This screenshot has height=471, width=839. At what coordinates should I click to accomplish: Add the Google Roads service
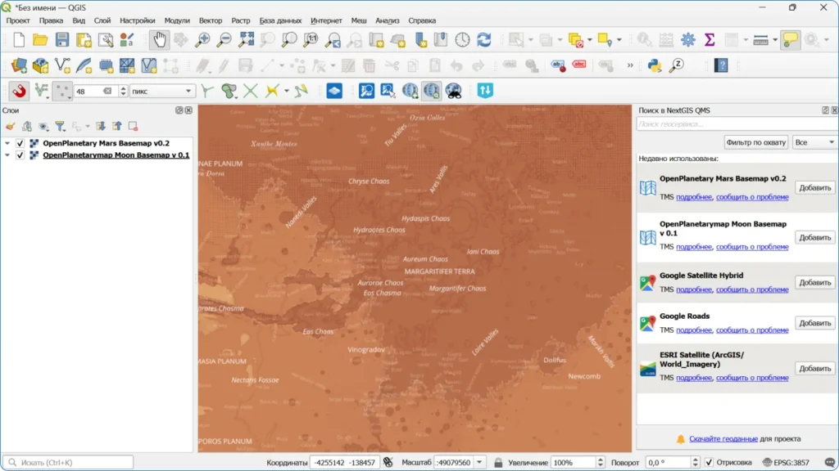[815, 323]
